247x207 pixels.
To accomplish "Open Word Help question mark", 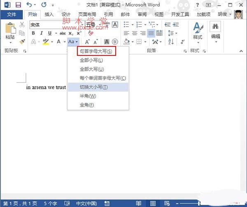I will (x=197, y=5).
